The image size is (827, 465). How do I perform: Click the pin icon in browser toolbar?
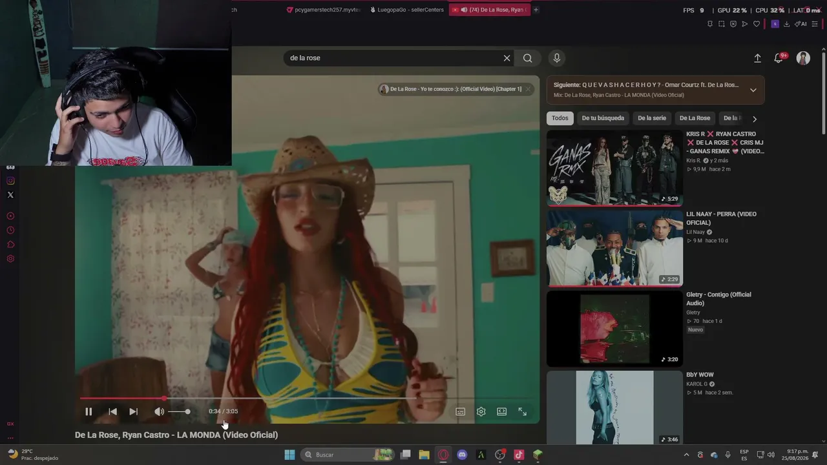point(710,24)
